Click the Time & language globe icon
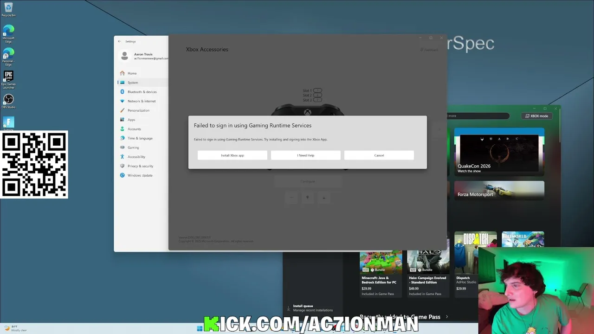 (x=123, y=138)
